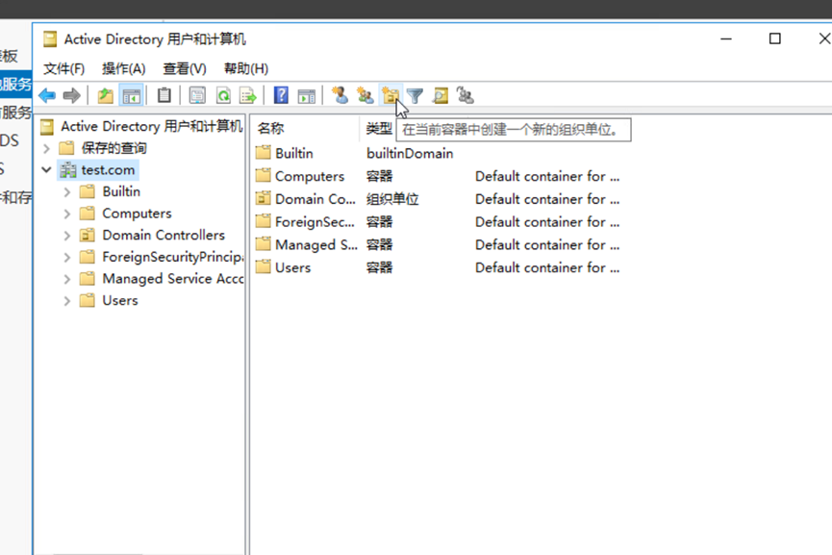This screenshot has width=832, height=555.
Task: Expand the Domain Controllers tree node
Action: pyautogui.click(x=67, y=235)
